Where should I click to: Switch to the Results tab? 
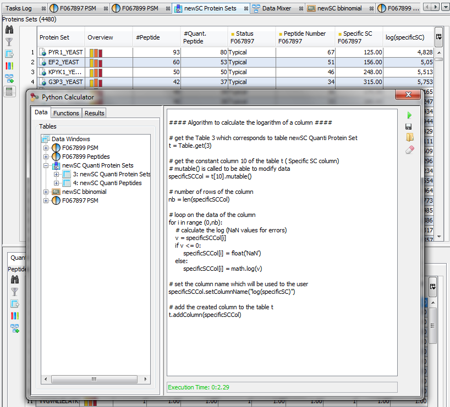tap(94, 113)
